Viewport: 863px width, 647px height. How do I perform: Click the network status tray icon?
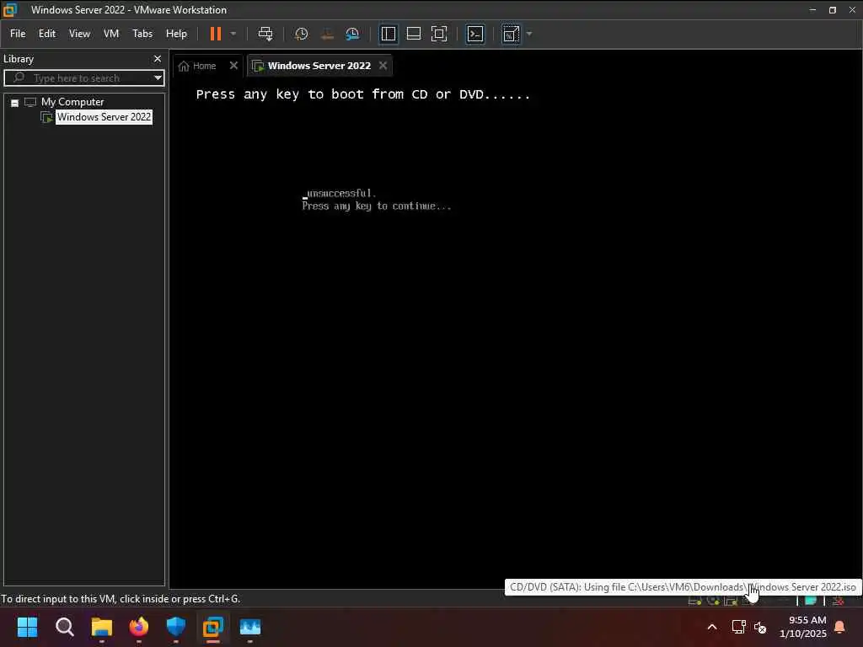tap(738, 627)
